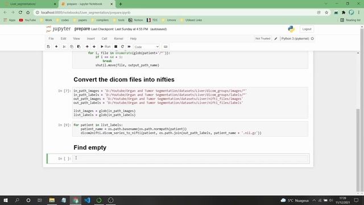Open the Help menu
Viewport: 364px width, 205px height.
pos(133,39)
